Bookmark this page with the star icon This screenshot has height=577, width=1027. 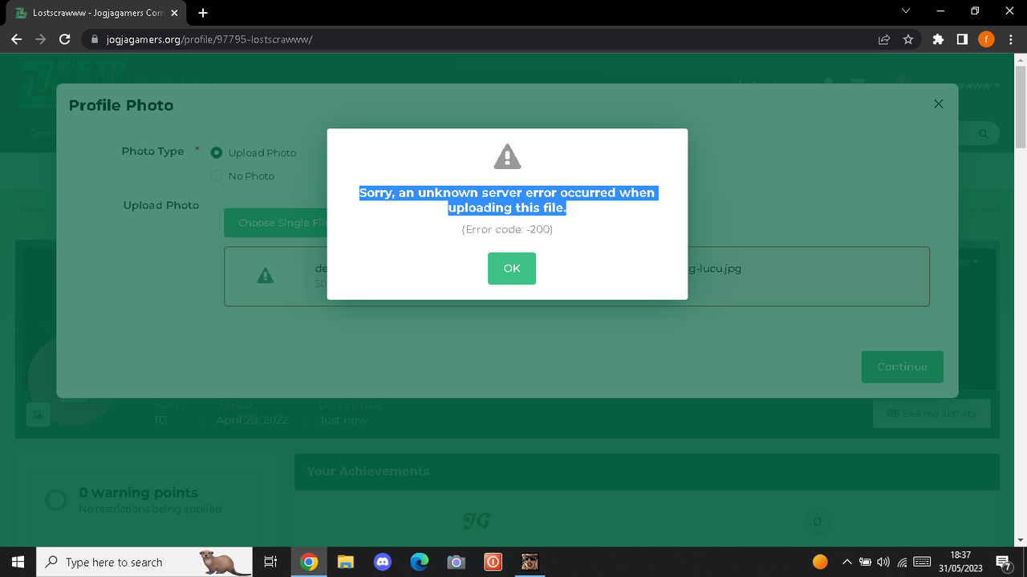[x=908, y=39]
